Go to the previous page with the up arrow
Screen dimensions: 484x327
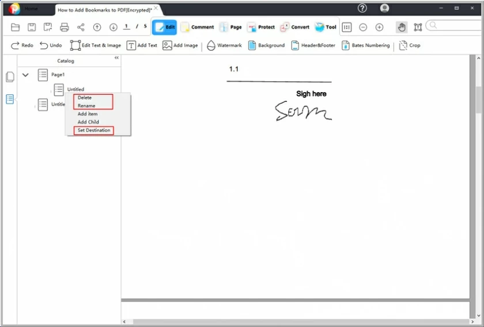pos(97,27)
